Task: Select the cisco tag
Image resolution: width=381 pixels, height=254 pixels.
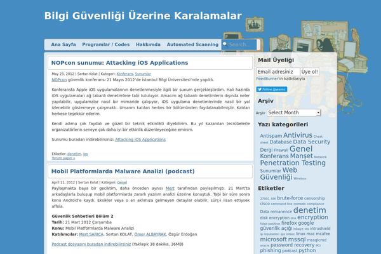Action: click(265, 204)
